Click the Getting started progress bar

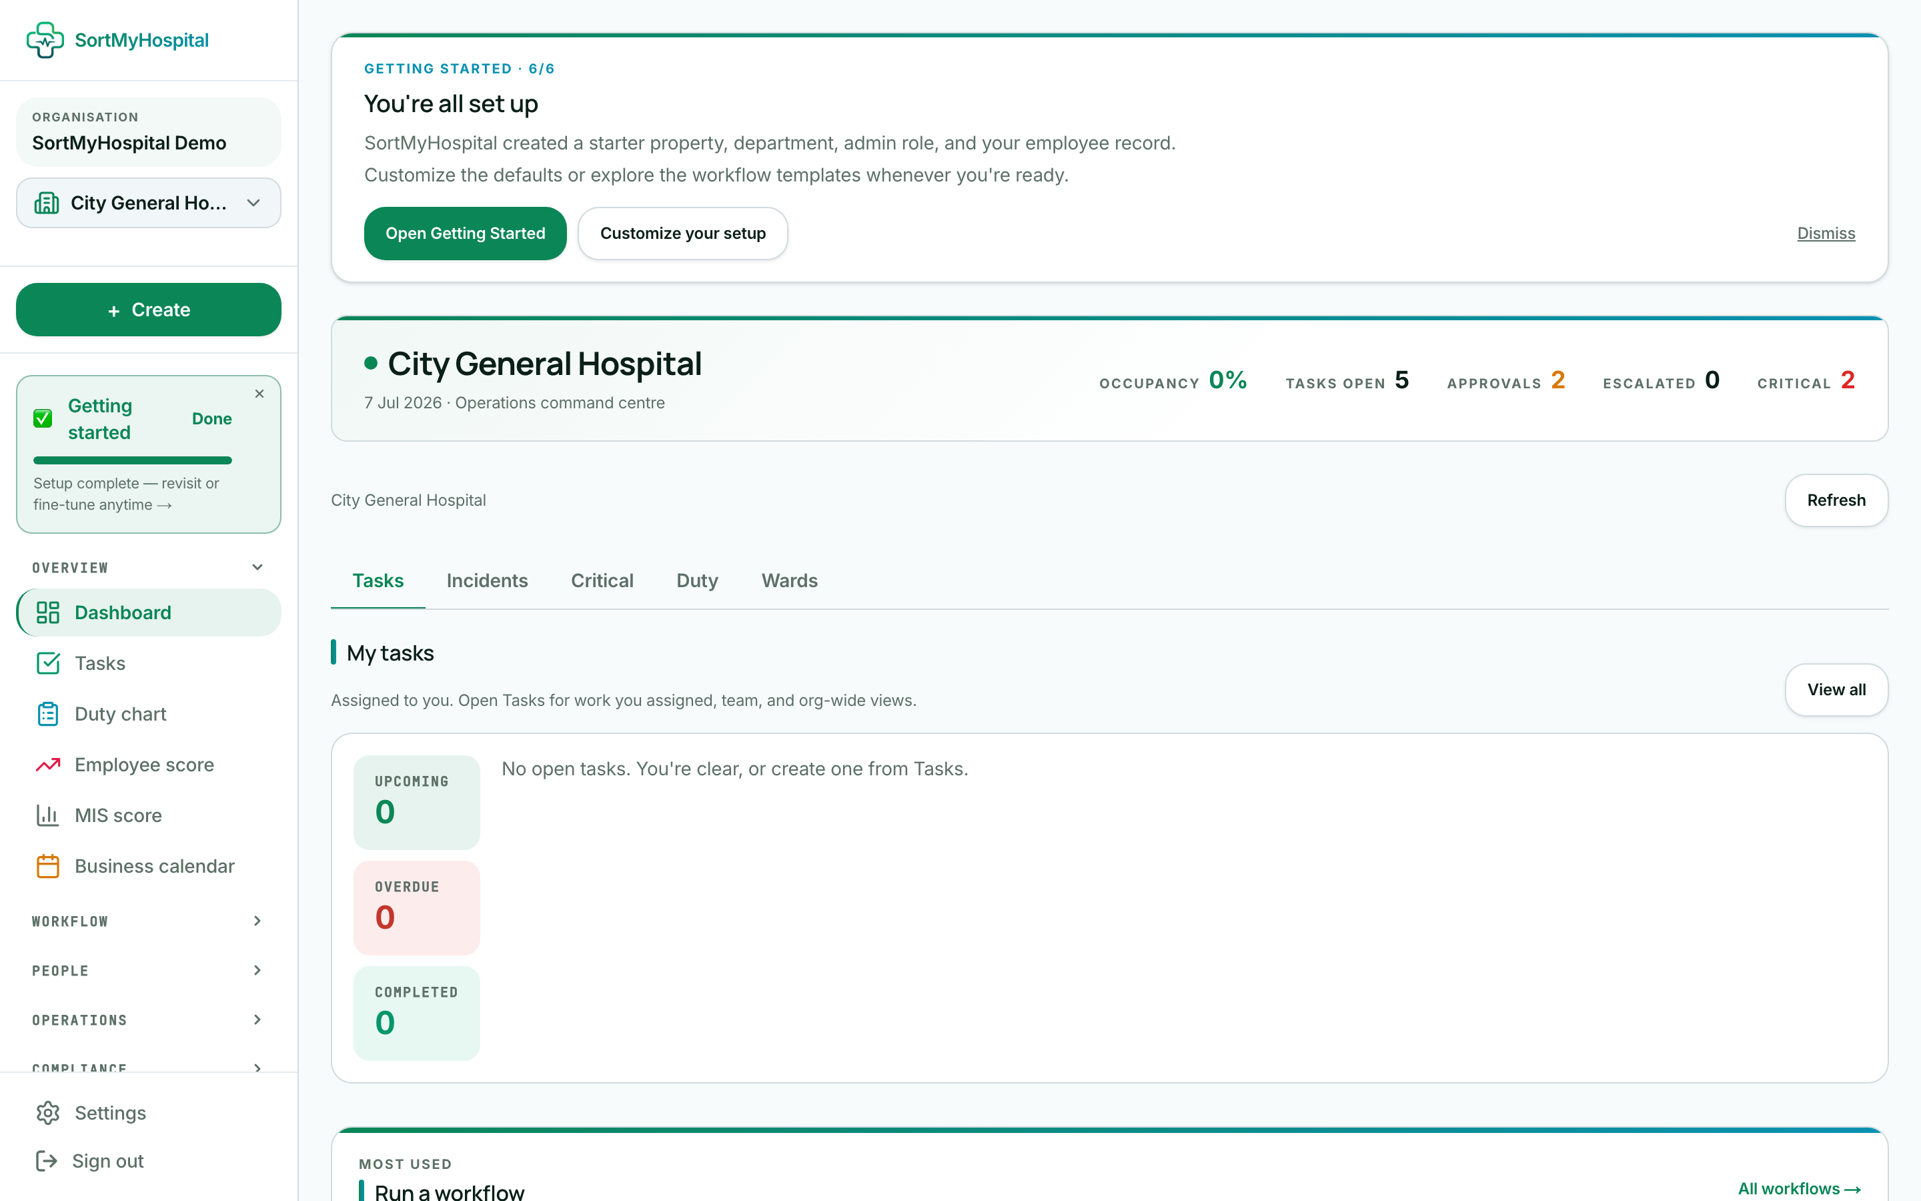[x=133, y=460]
